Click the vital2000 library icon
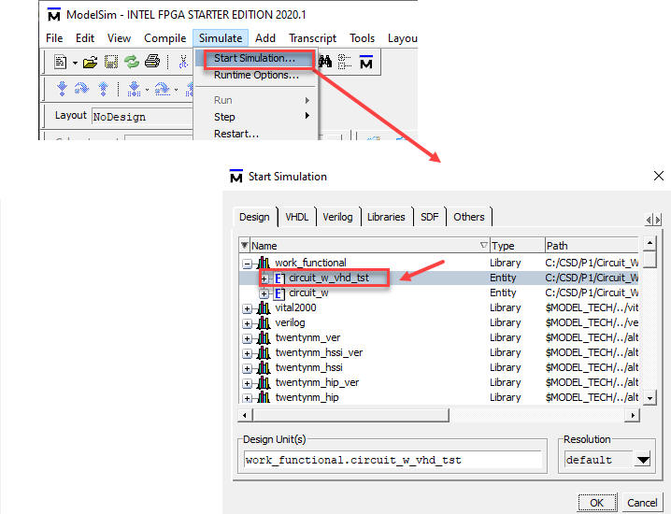 point(264,308)
